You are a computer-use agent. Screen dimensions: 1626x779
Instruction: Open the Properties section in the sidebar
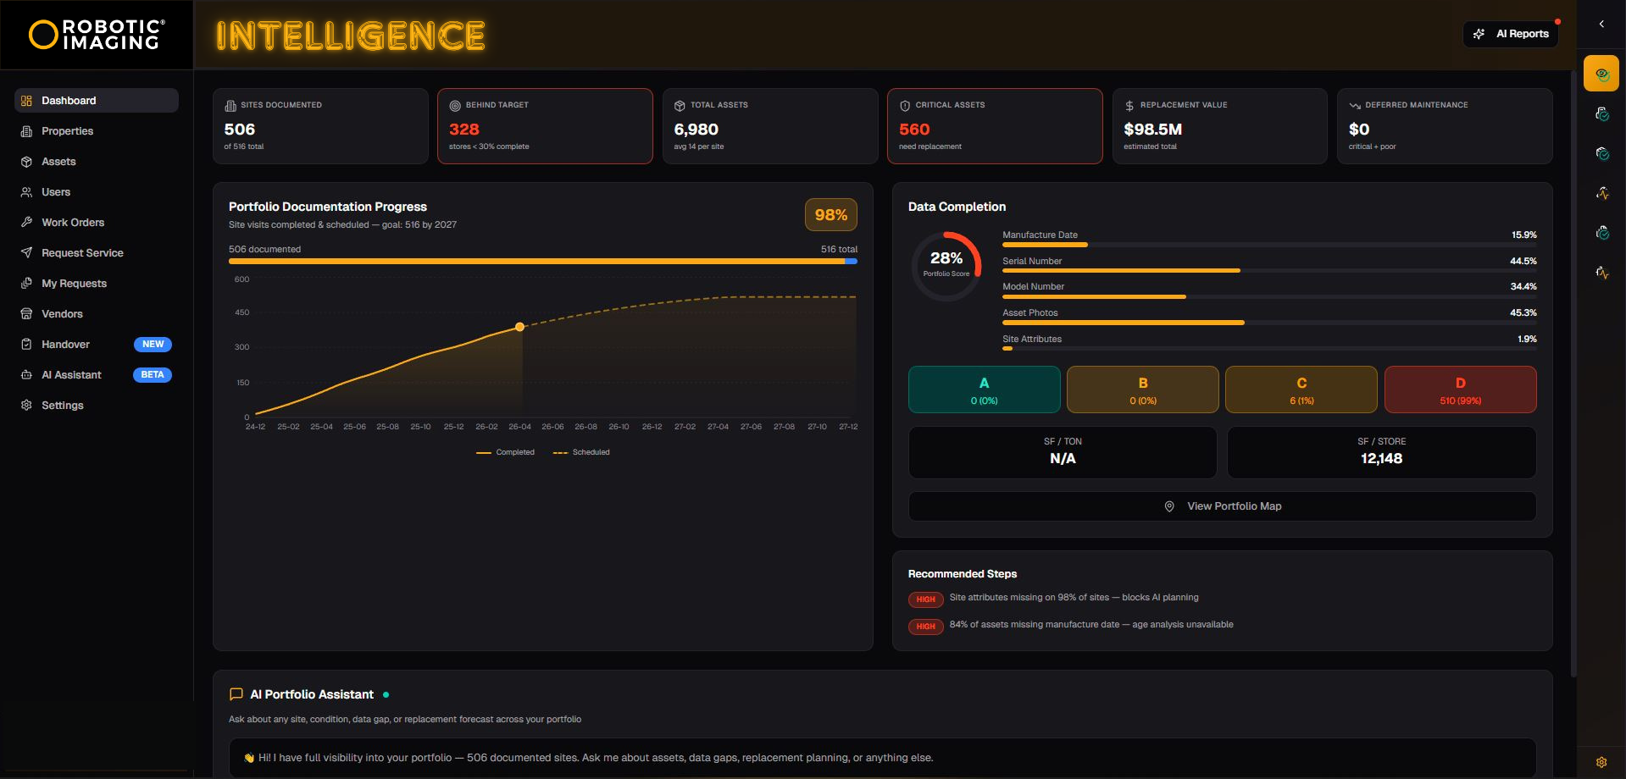(67, 131)
